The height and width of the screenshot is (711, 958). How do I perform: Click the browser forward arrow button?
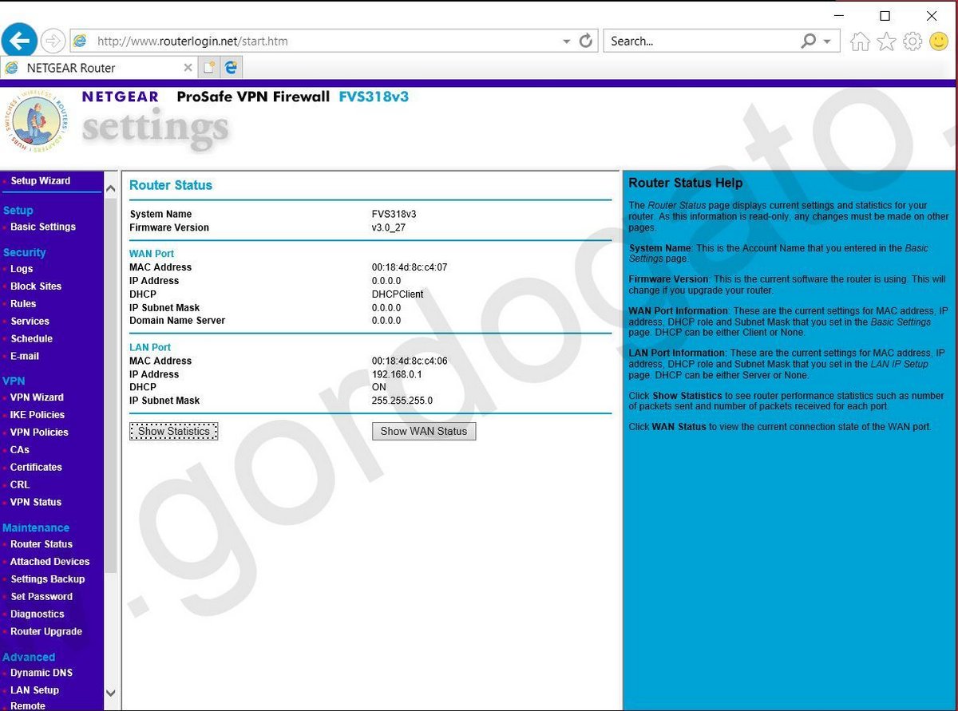point(53,41)
